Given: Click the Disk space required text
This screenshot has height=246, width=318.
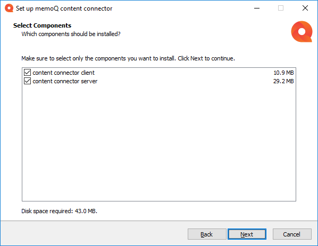Looking at the screenshot, I should tap(59, 211).
